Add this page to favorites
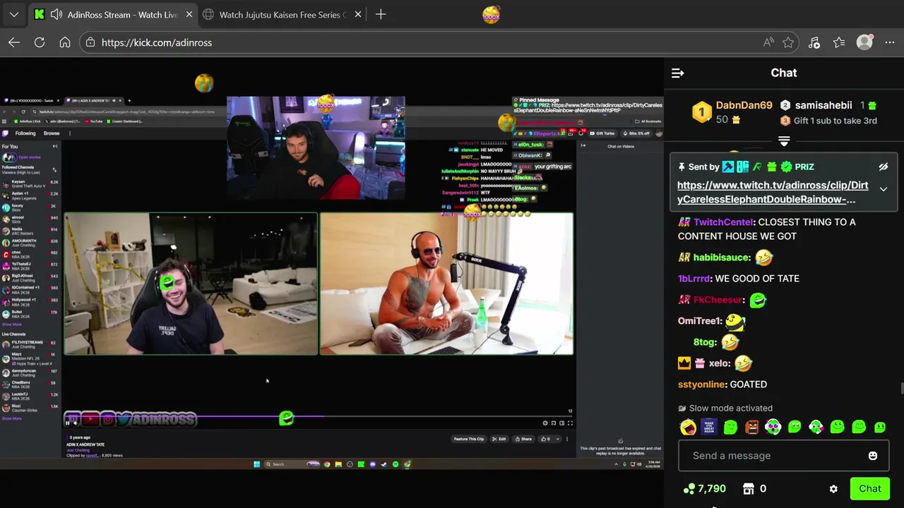904x508 pixels. click(x=788, y=42)
